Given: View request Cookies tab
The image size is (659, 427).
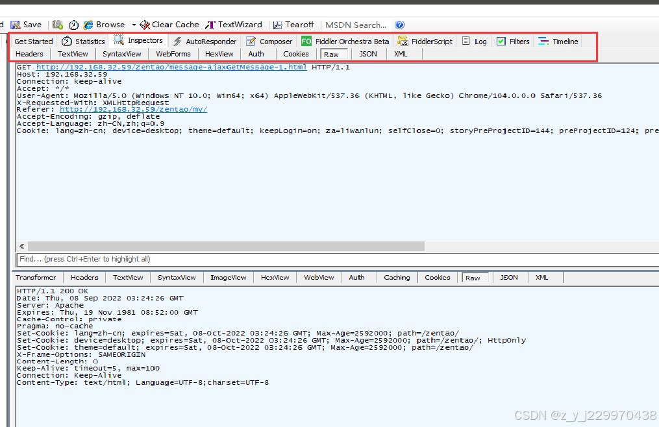Looking at the screenshot, I should point(296,54).
